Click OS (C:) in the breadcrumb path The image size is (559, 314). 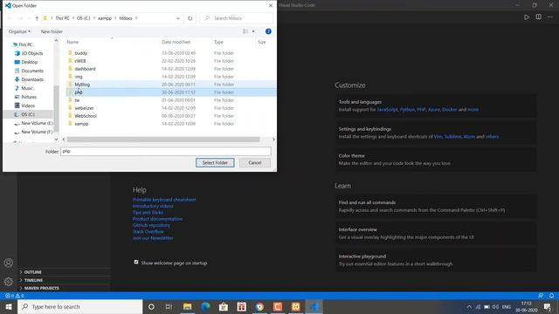(84, 18)
